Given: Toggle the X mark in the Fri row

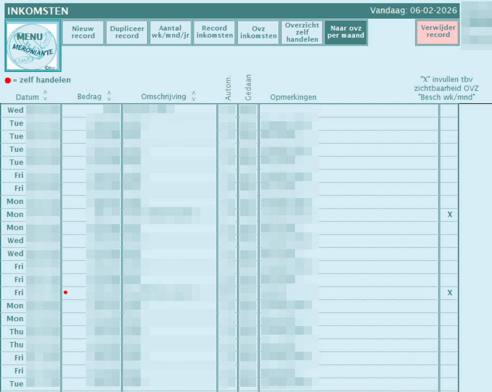Looking at the screenshot, I should click(450, 293).
